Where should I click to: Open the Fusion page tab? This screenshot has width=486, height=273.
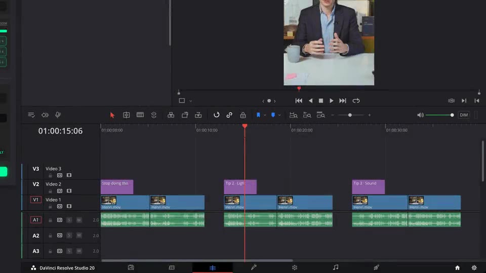[x=254, y=267]
